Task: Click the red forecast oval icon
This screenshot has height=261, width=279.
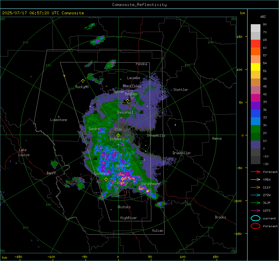Action: [x=255, y=226]
